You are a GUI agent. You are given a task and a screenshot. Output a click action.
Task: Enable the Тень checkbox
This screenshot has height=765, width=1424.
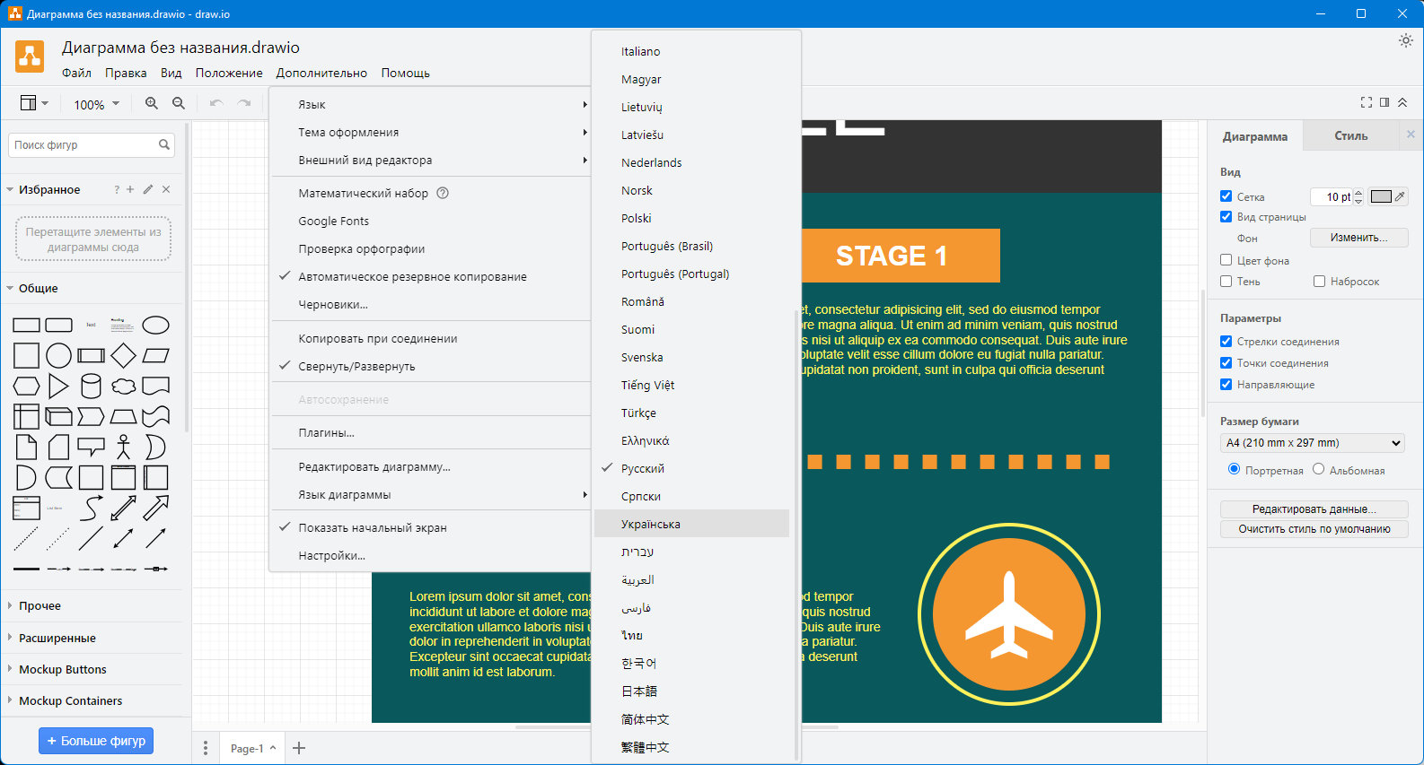pyautogui.click(x=1226, y=282)
